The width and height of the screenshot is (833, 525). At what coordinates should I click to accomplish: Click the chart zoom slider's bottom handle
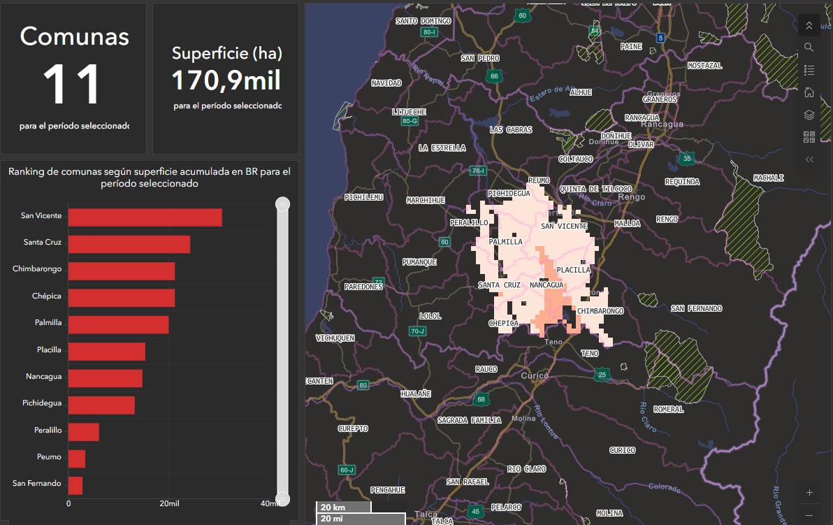click(x=282, y=498)
